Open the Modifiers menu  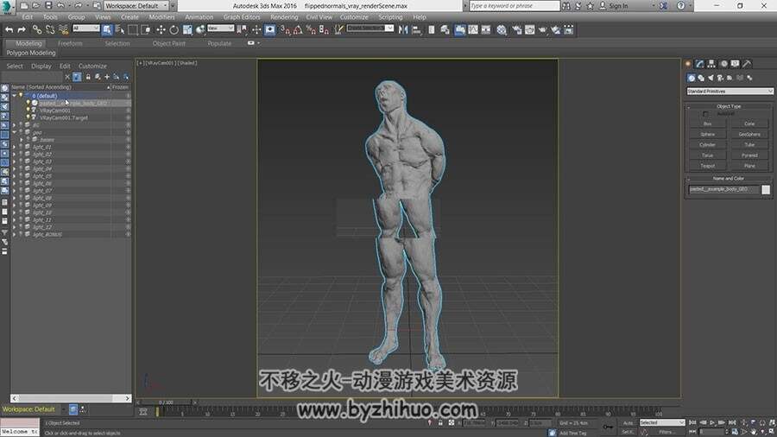161,17
